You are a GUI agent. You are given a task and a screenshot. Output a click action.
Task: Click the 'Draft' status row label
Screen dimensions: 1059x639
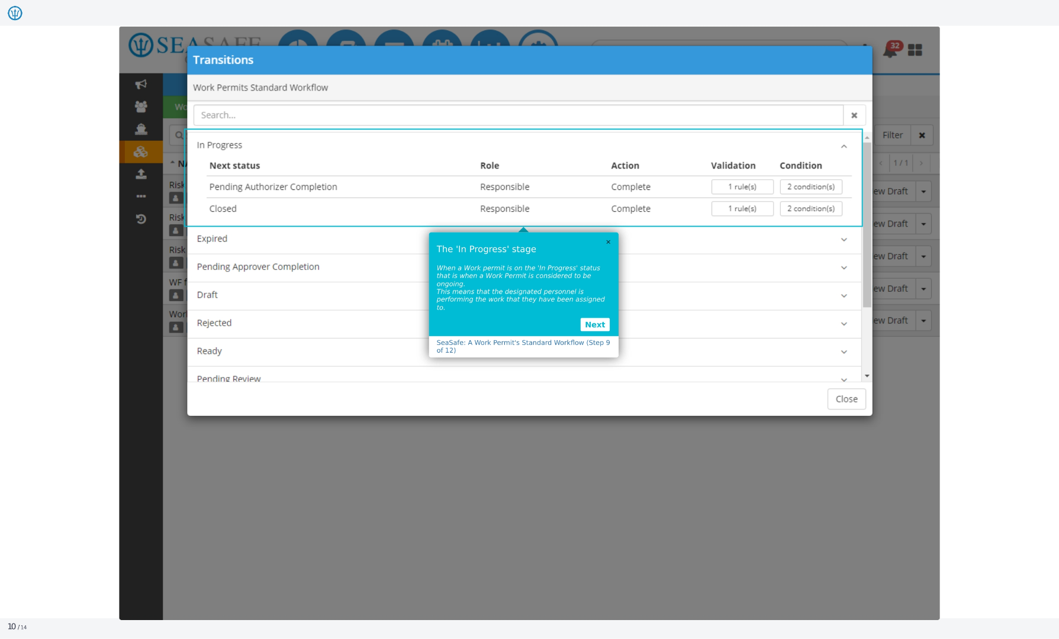207,295
